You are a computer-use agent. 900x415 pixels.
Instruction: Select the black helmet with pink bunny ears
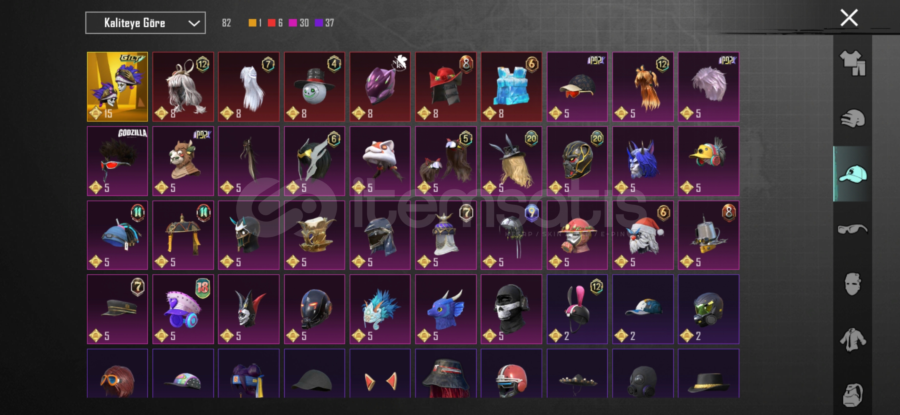click(x=577, y=309)
